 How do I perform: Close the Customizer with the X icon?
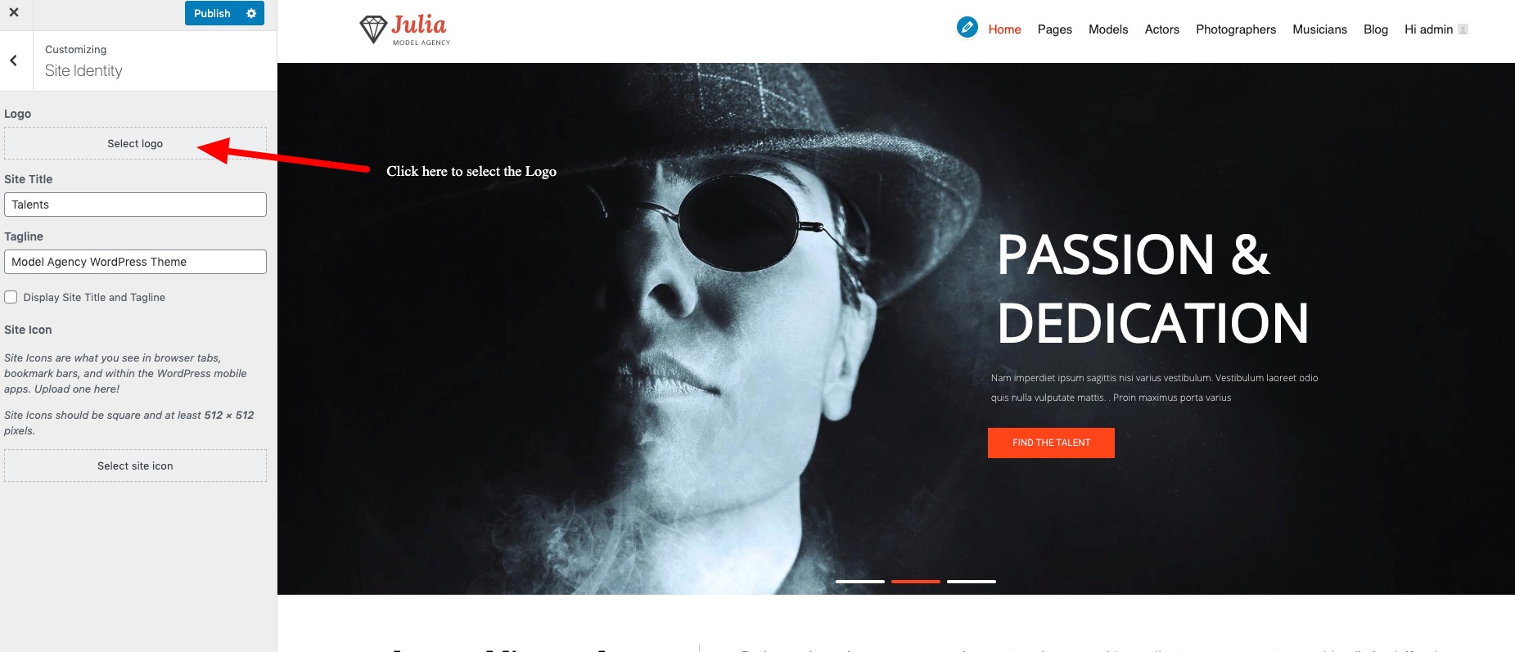pos(14,12)
